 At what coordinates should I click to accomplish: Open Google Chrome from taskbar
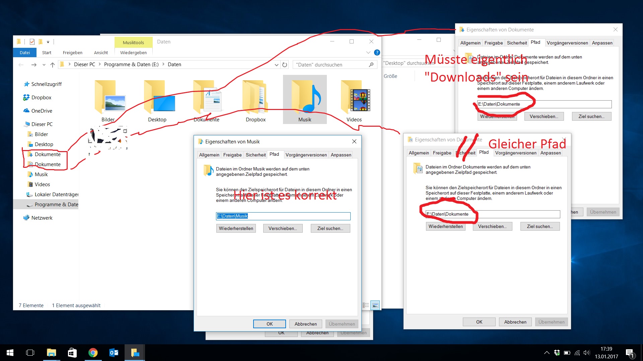(93, 353)
